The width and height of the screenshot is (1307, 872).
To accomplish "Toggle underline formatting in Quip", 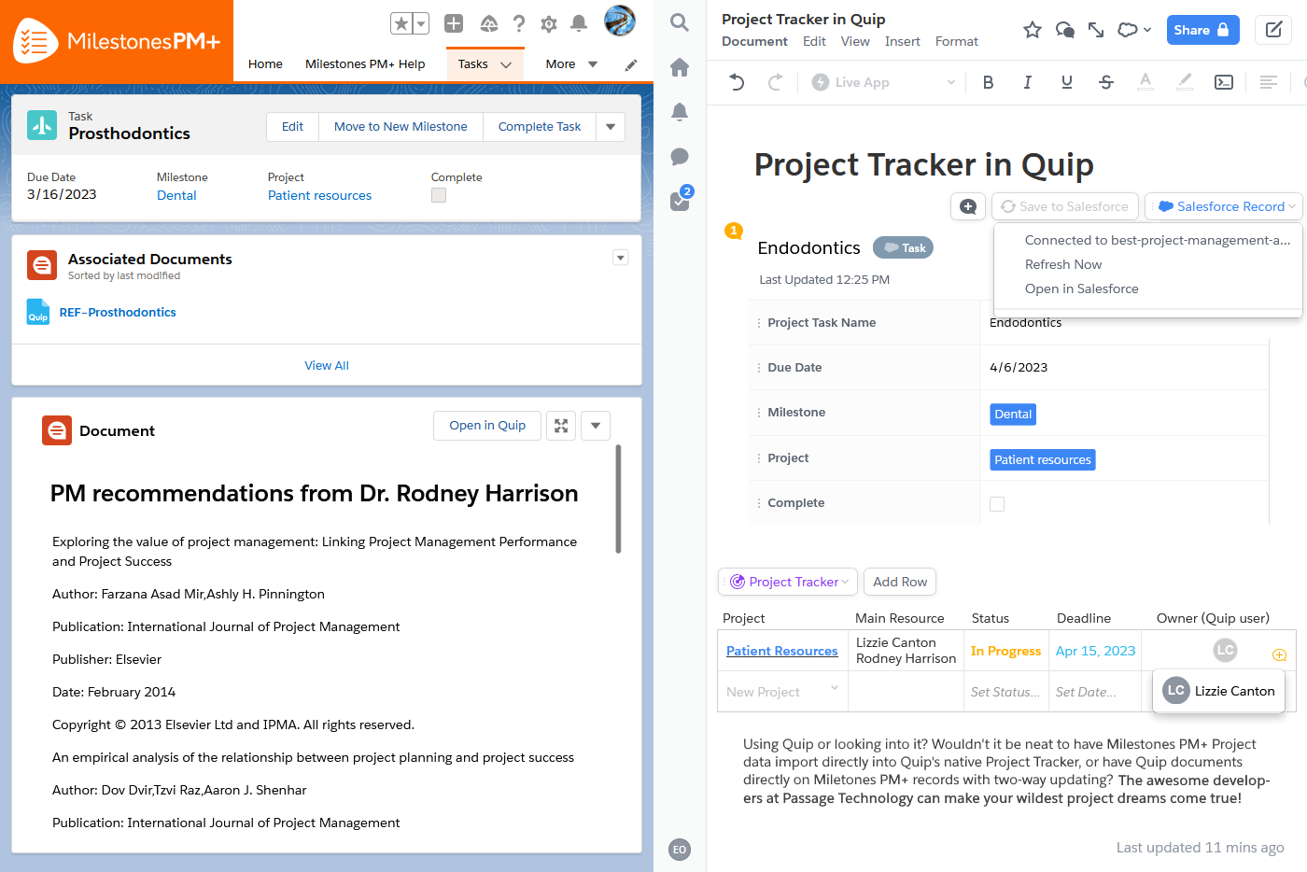I will (1067, 82).
